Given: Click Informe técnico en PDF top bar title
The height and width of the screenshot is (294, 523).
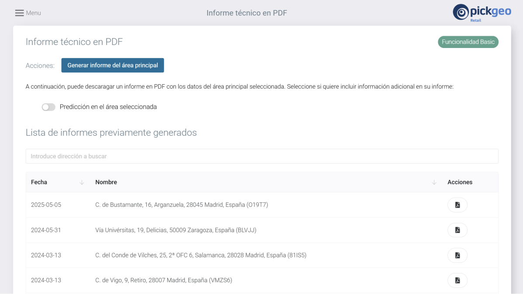Looking at the screenshot, I should [246, 13].
